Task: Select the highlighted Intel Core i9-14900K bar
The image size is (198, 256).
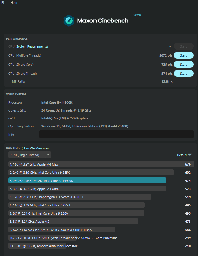Action: point(87,181)
